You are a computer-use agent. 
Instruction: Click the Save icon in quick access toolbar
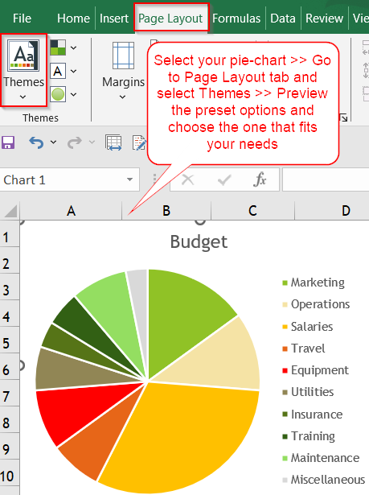click(x=9, y=142)
